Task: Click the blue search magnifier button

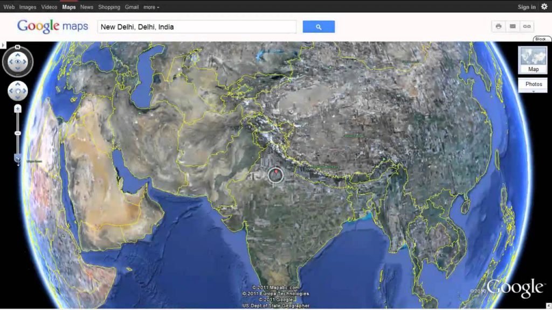Action: [319, 27]
